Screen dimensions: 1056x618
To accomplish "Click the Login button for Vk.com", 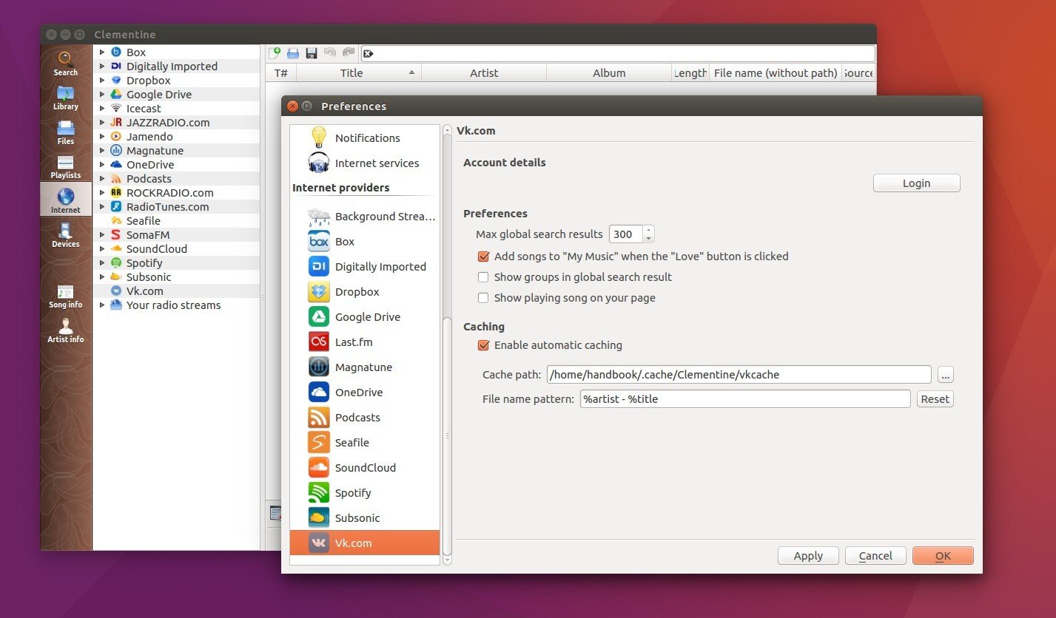I will (916, 183).
